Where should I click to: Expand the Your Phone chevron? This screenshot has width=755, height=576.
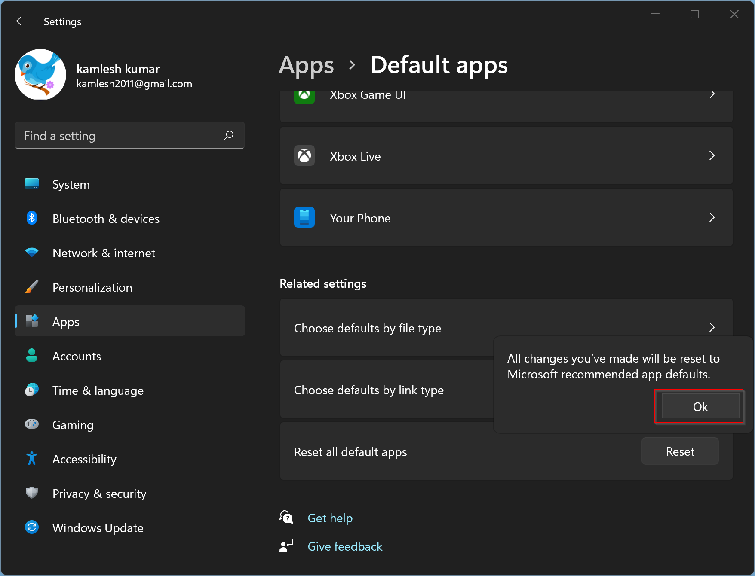pyautogui.click(x=712, y=217)
